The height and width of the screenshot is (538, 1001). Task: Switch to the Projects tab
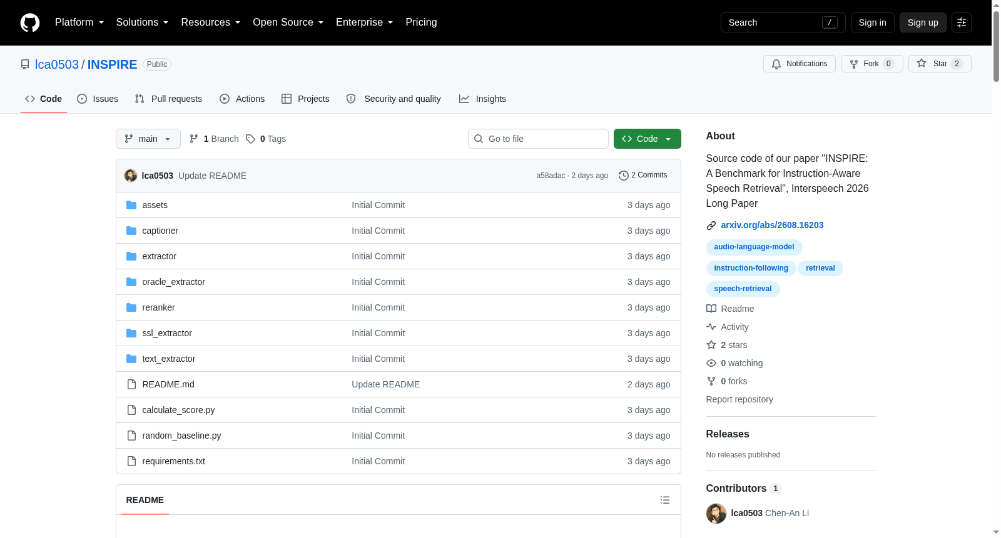coord(305,99)
